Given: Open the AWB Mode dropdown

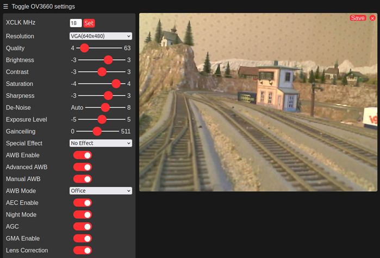Looking at the screenshot, I should [x=101, y=191].
